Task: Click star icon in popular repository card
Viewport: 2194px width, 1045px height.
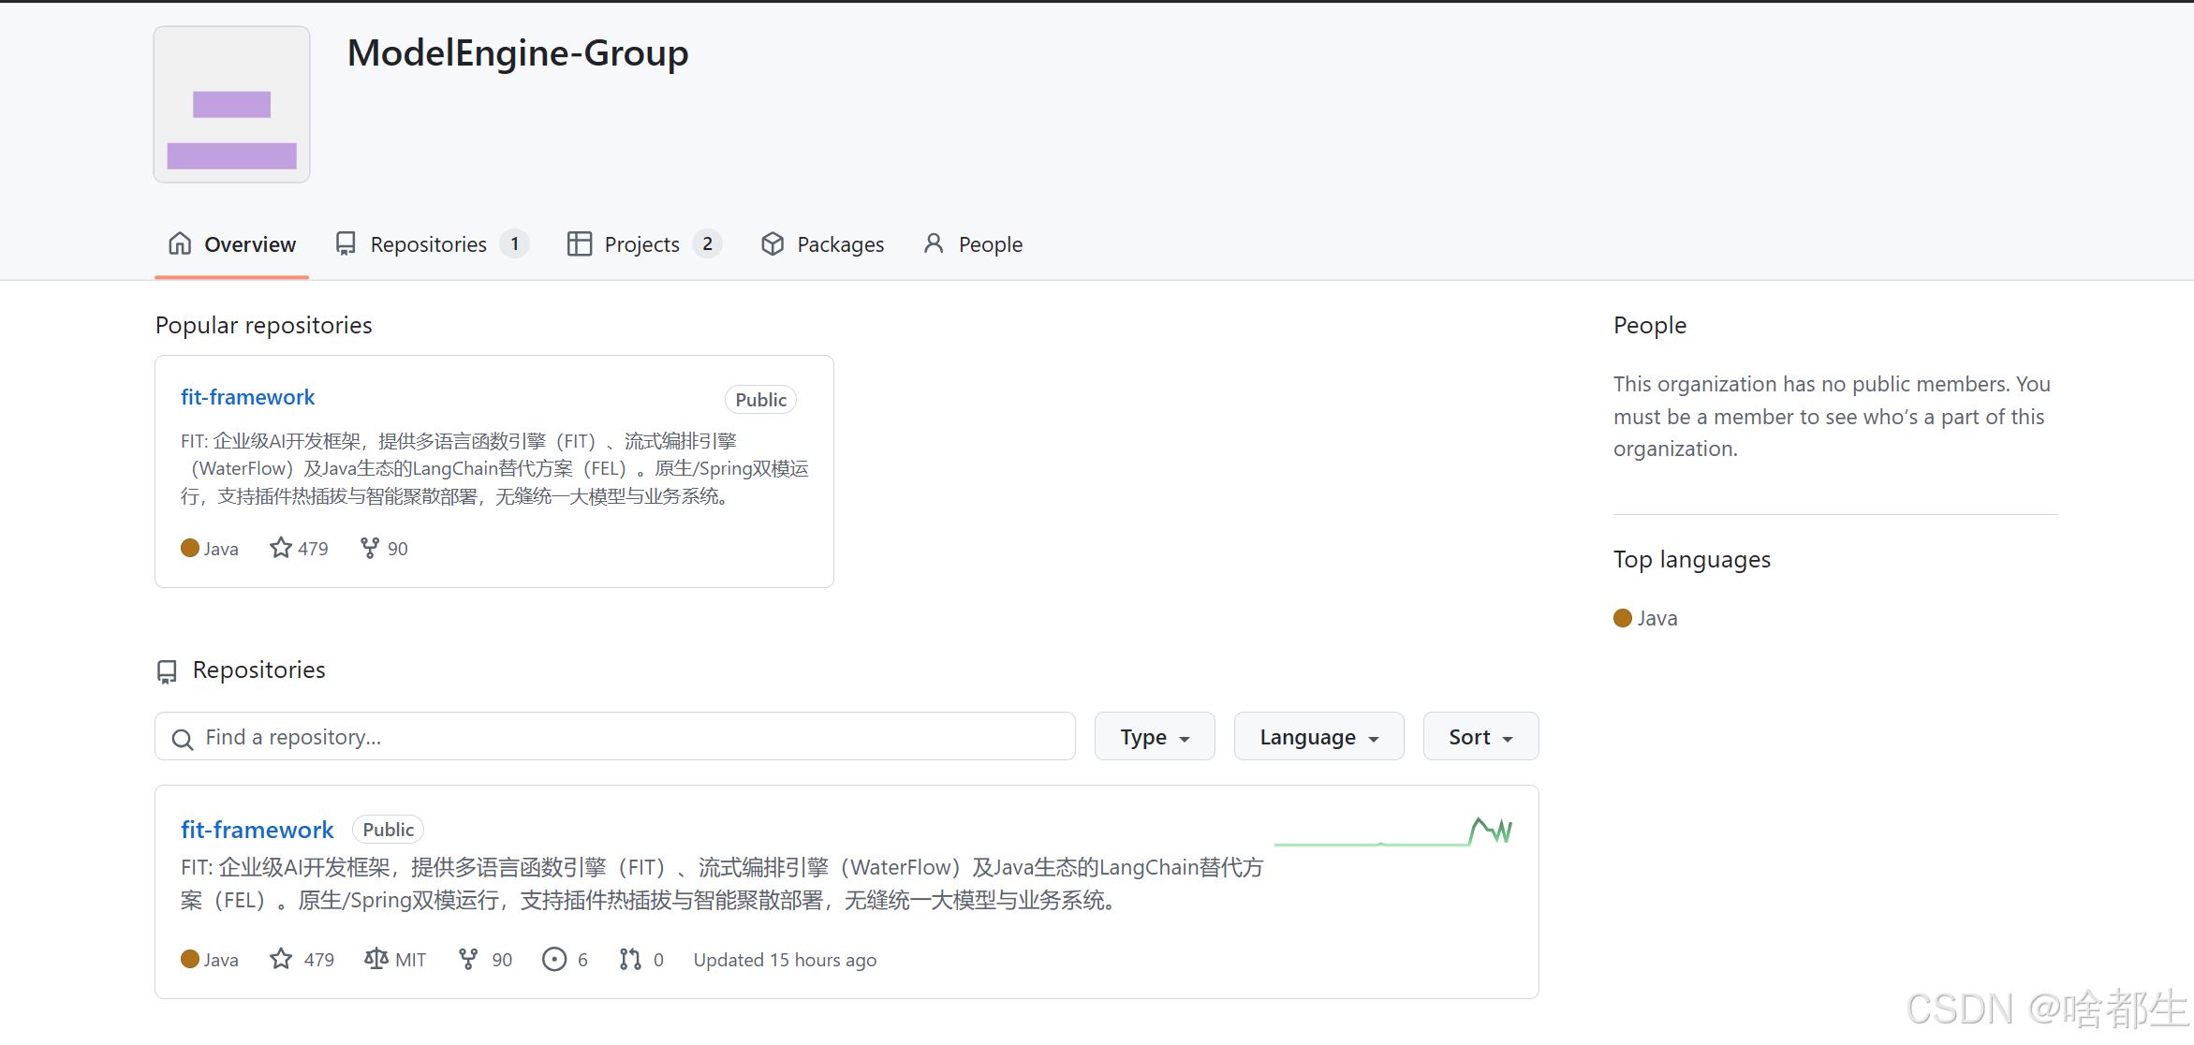Action: coord(281,548)
